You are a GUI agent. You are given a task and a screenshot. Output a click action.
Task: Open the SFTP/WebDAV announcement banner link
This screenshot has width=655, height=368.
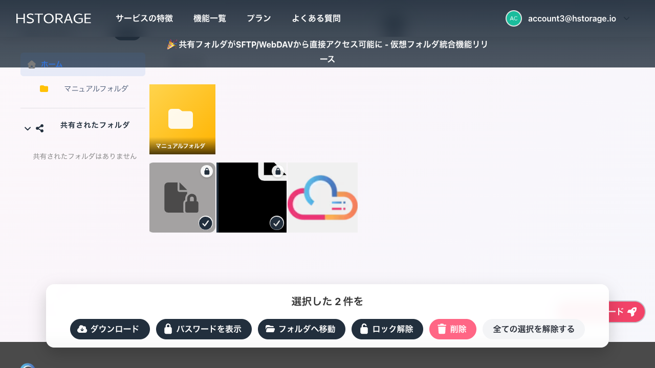coord(327,52)
